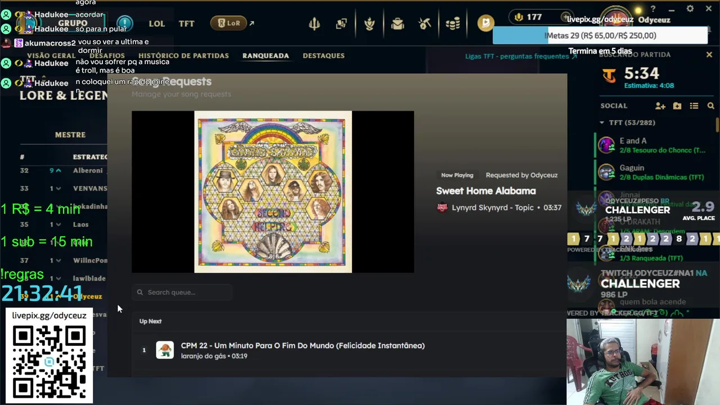This screenshot has height=405, width=720.
Task: Click the Mestre tier label
Action: [70, 135]
